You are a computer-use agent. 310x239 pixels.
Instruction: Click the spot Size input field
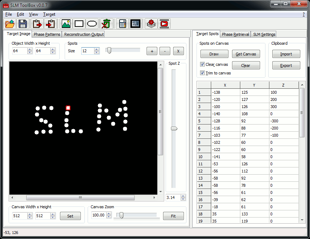(x=88, y=51)
